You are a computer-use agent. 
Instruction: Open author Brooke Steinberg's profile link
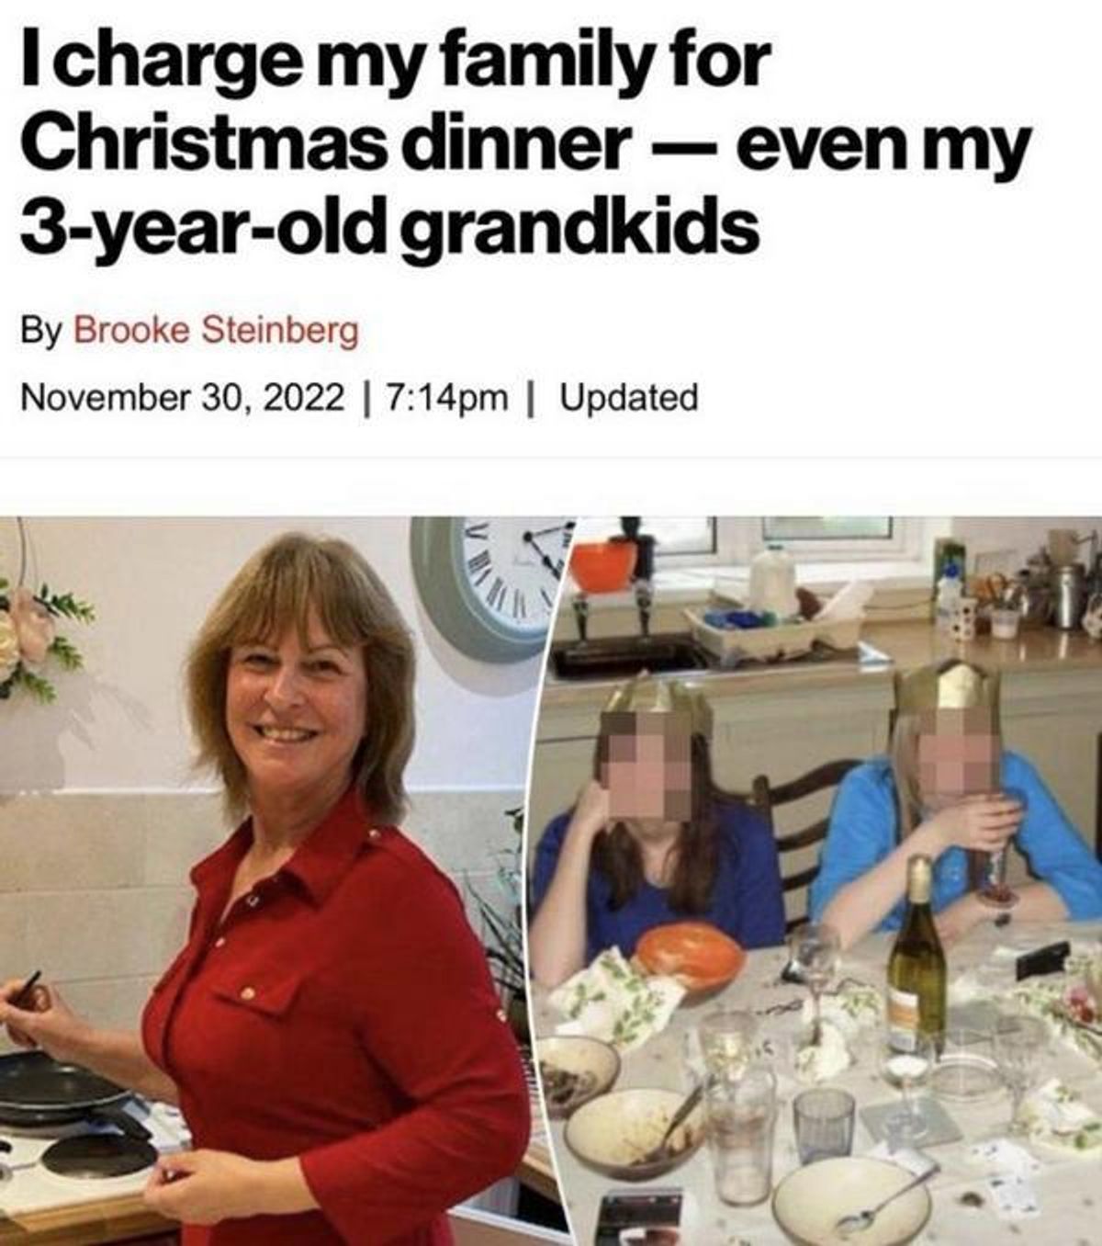pos(215,330)
